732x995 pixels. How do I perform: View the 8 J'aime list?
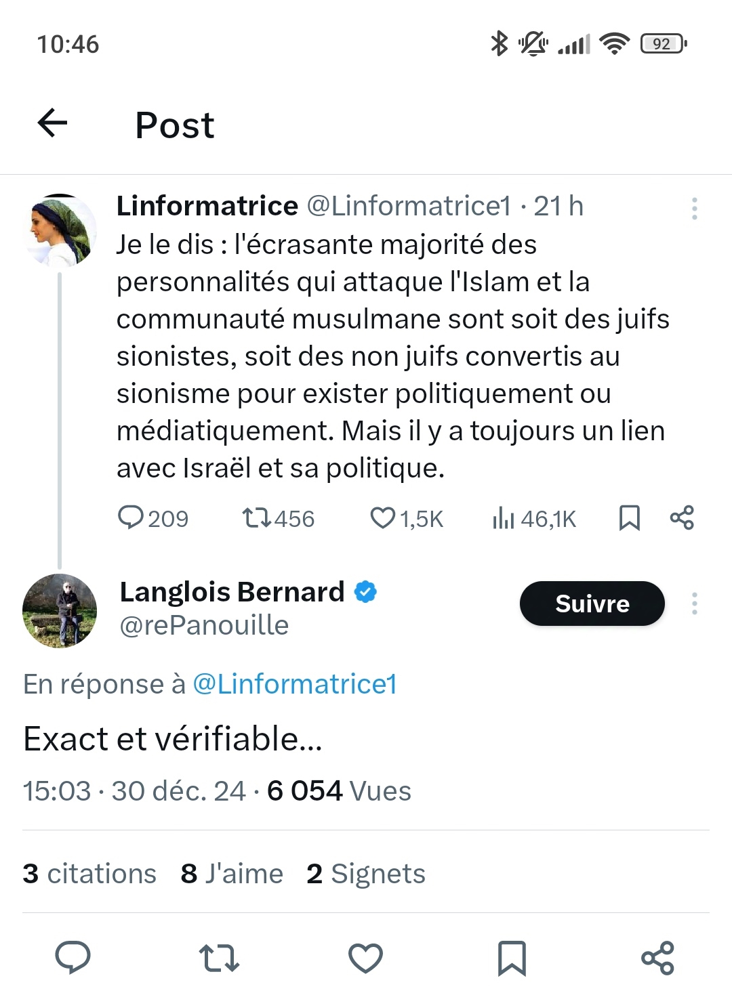[x=232, y=874]
